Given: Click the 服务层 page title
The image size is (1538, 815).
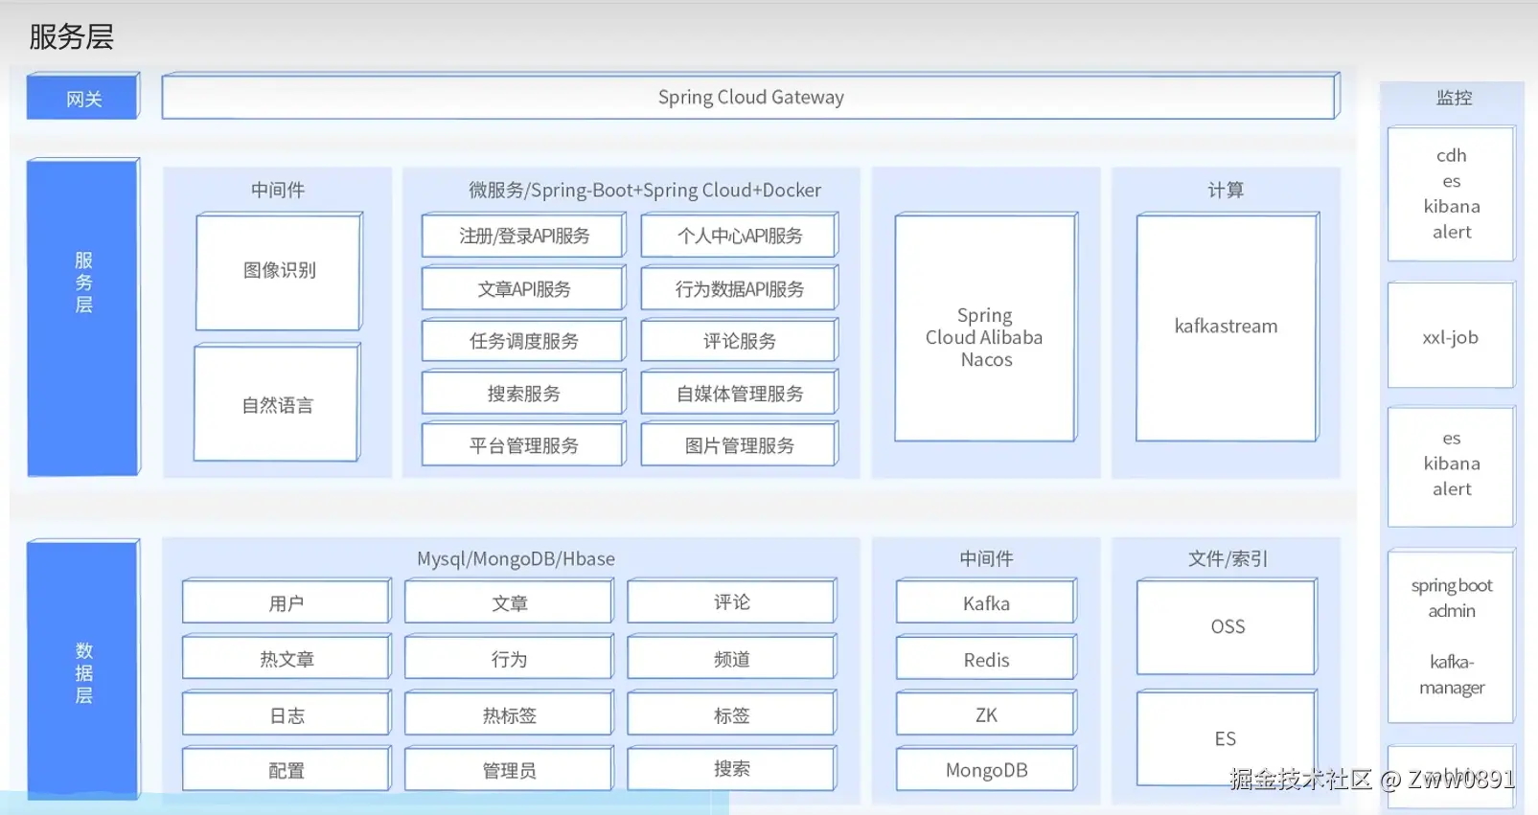Looking at the screenshot, I should tap(71, 36).
